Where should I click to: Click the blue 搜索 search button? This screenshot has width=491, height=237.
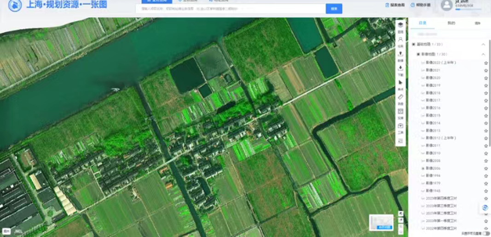(334, 9)
